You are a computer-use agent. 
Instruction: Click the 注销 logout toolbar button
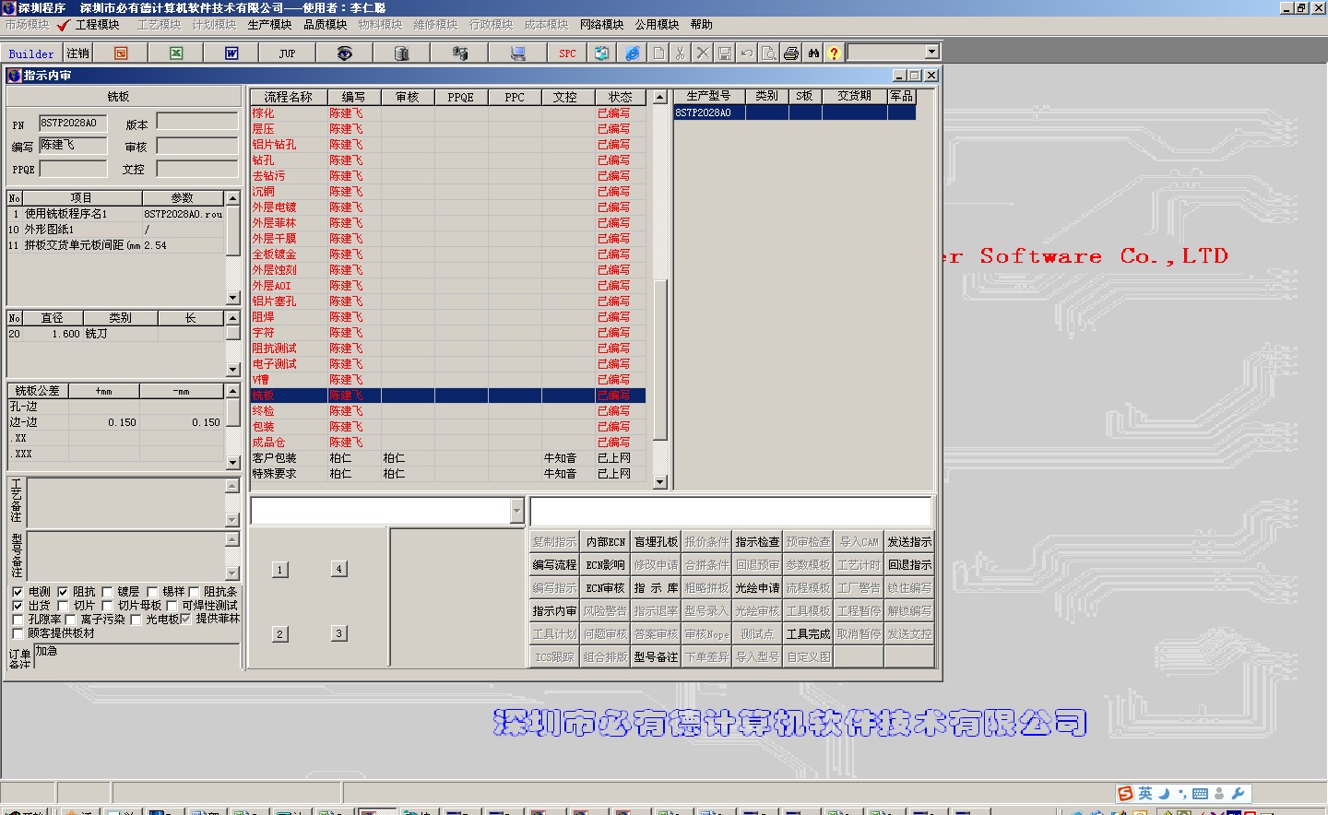(x=78, y=53)
